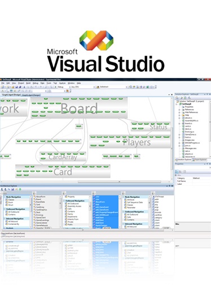Viewport: 211px width, 305px height.
Task: Click the Categorized view icon in Properties panel
Action: point(177,172)
